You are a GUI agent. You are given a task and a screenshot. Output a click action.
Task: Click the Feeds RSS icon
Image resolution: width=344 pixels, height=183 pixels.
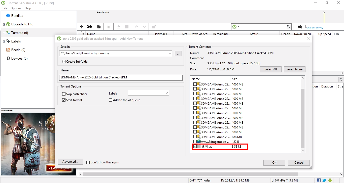click(8, 50)
